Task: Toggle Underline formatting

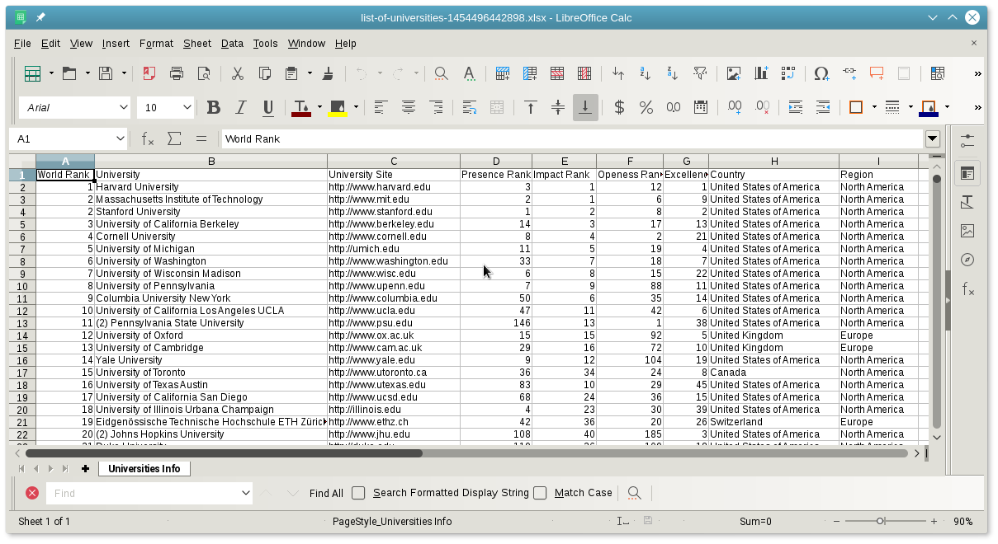Action: [268, 107]
